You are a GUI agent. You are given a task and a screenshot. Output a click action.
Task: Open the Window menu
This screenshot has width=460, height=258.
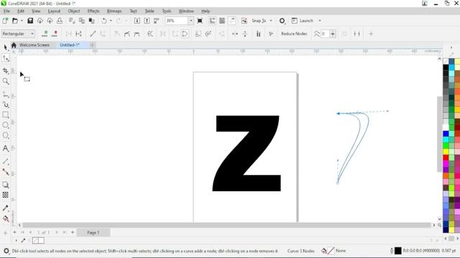186,11
